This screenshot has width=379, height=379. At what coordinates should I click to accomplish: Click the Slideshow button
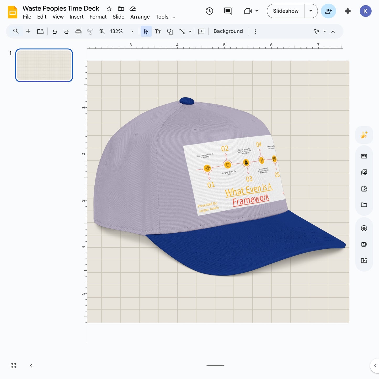click(x=285, y=11)
